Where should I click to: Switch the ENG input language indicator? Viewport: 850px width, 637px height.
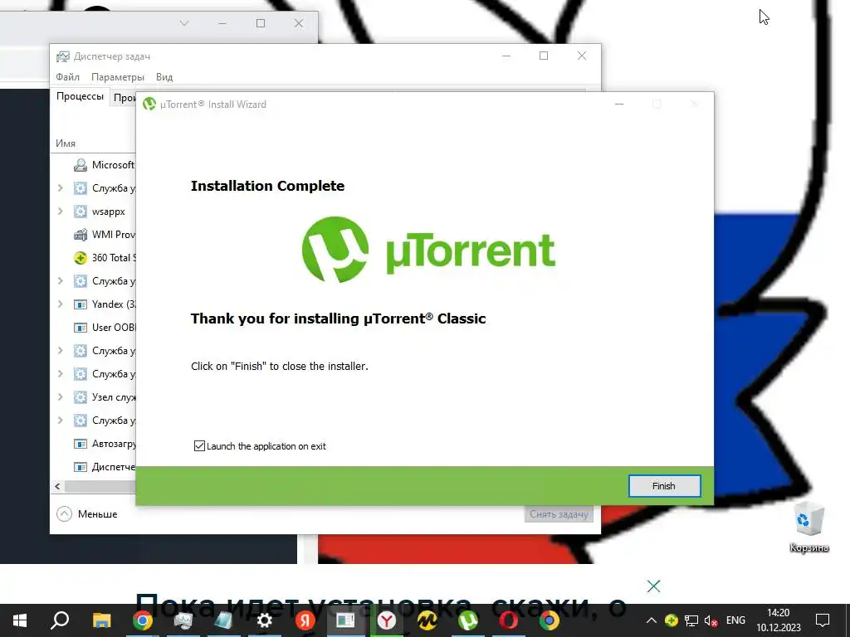(735, 620)
